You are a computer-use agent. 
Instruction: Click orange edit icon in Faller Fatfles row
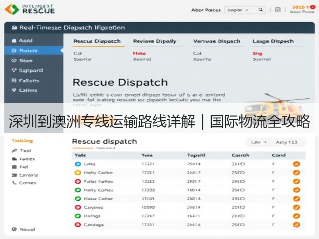(296, 182)
